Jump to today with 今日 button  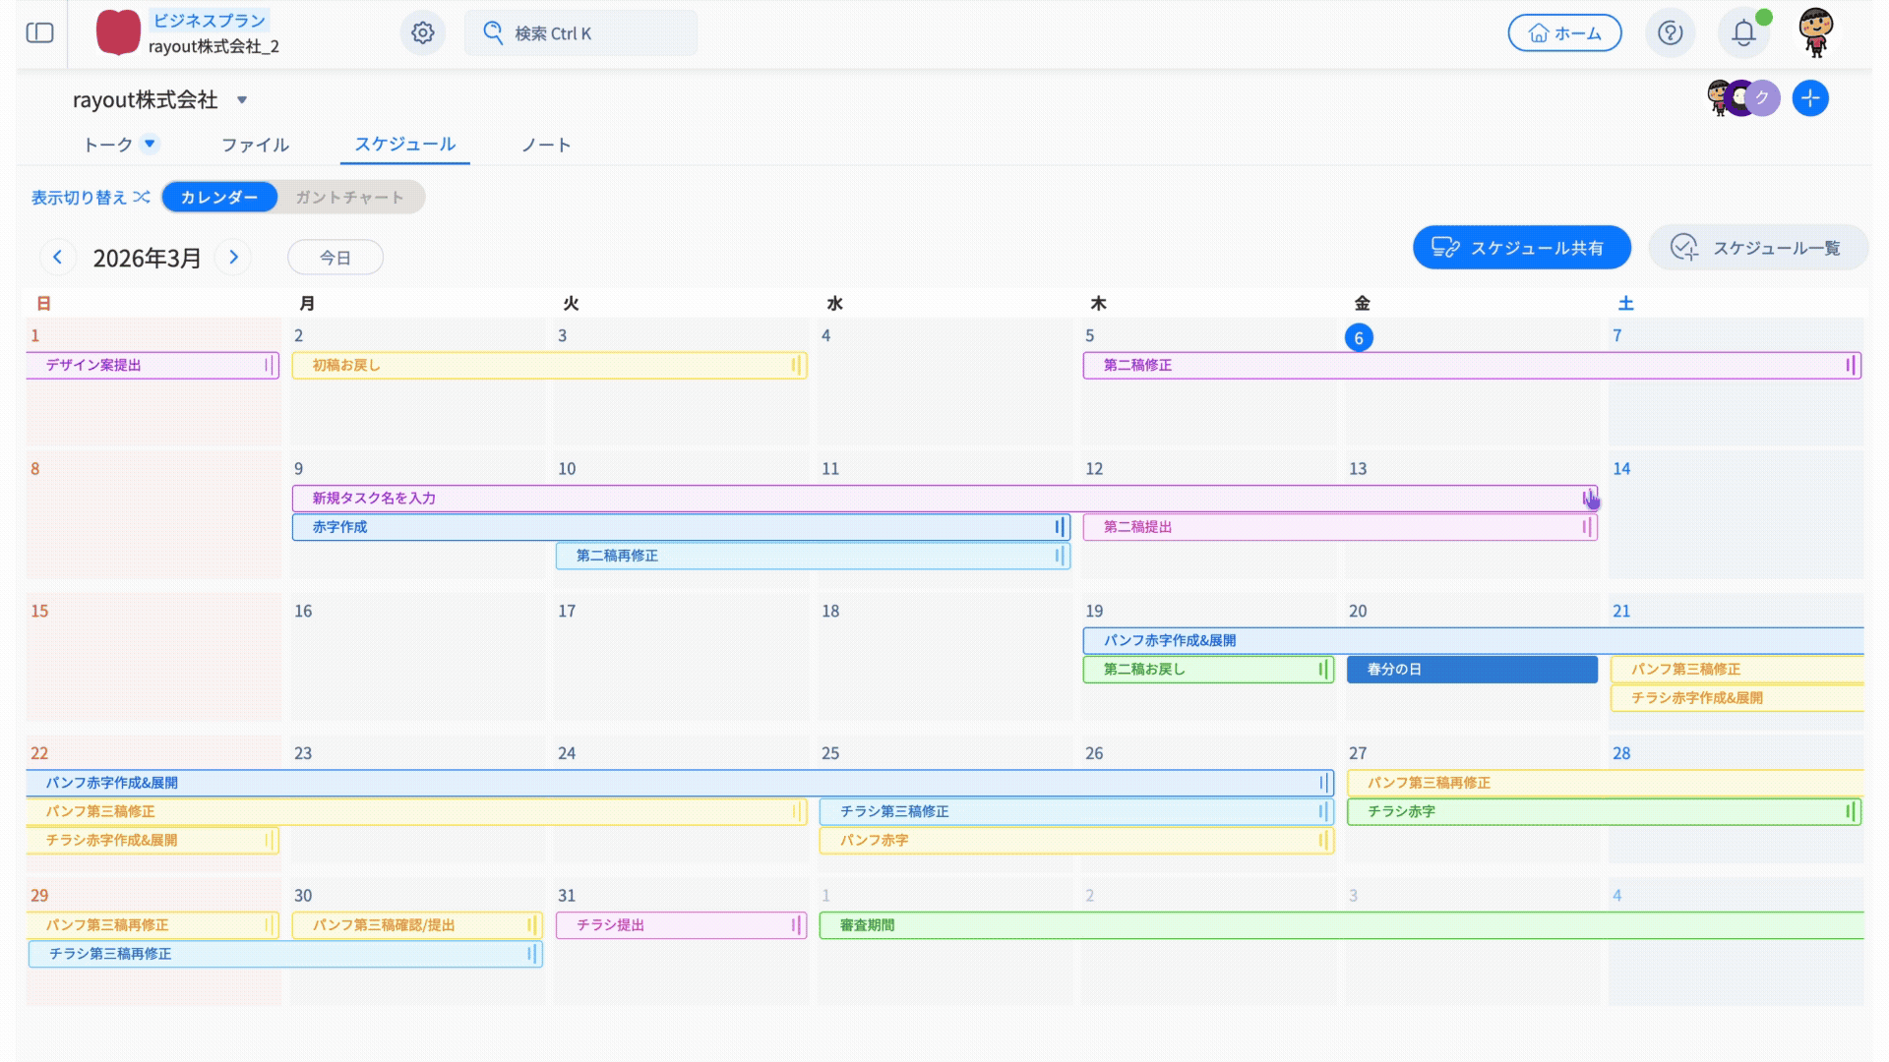[335, 257]
